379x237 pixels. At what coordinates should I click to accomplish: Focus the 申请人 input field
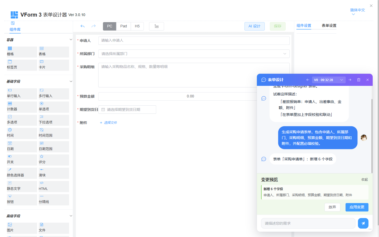(194, 41)
